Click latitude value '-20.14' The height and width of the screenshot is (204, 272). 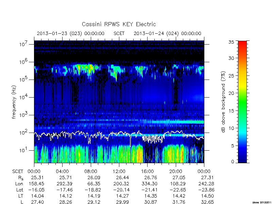[x=121, y=190]
